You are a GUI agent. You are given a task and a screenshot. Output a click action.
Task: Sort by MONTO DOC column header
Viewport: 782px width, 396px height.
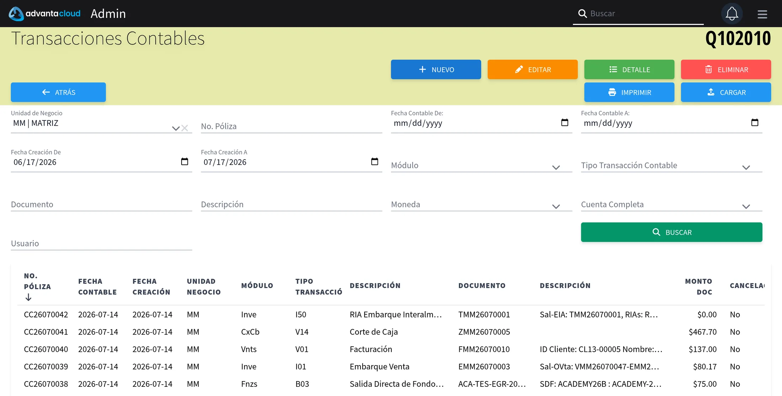tap(698, 286)
